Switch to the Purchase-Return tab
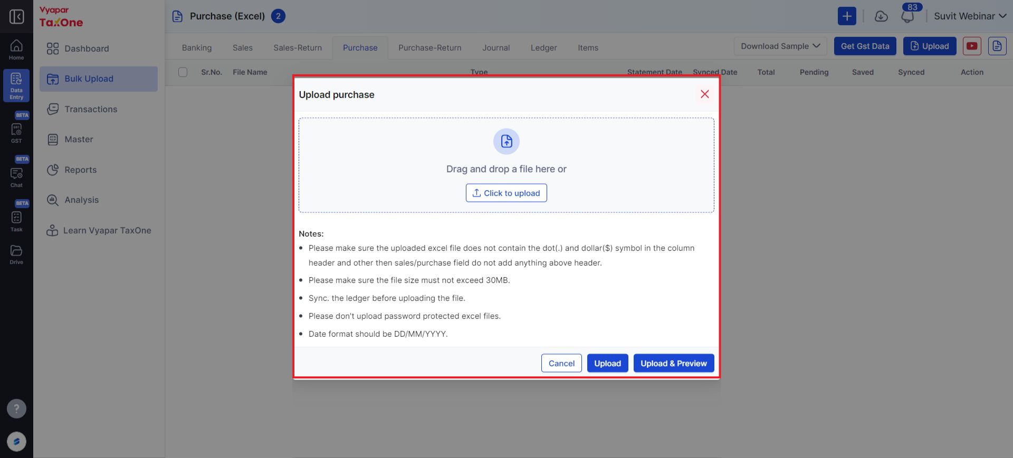Image resolution: width=1013 pixels, height=458 pixels. coord(430,47)
